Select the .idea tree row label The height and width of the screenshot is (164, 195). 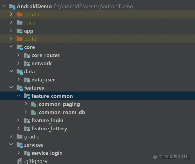[30, 23]
